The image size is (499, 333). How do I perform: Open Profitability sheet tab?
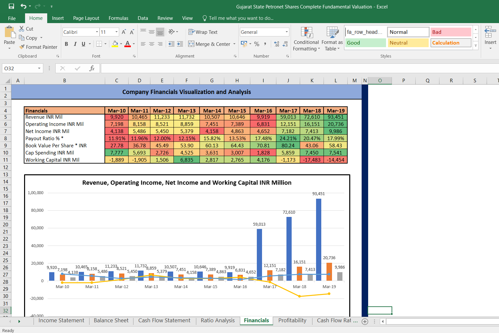click(292, 320)
